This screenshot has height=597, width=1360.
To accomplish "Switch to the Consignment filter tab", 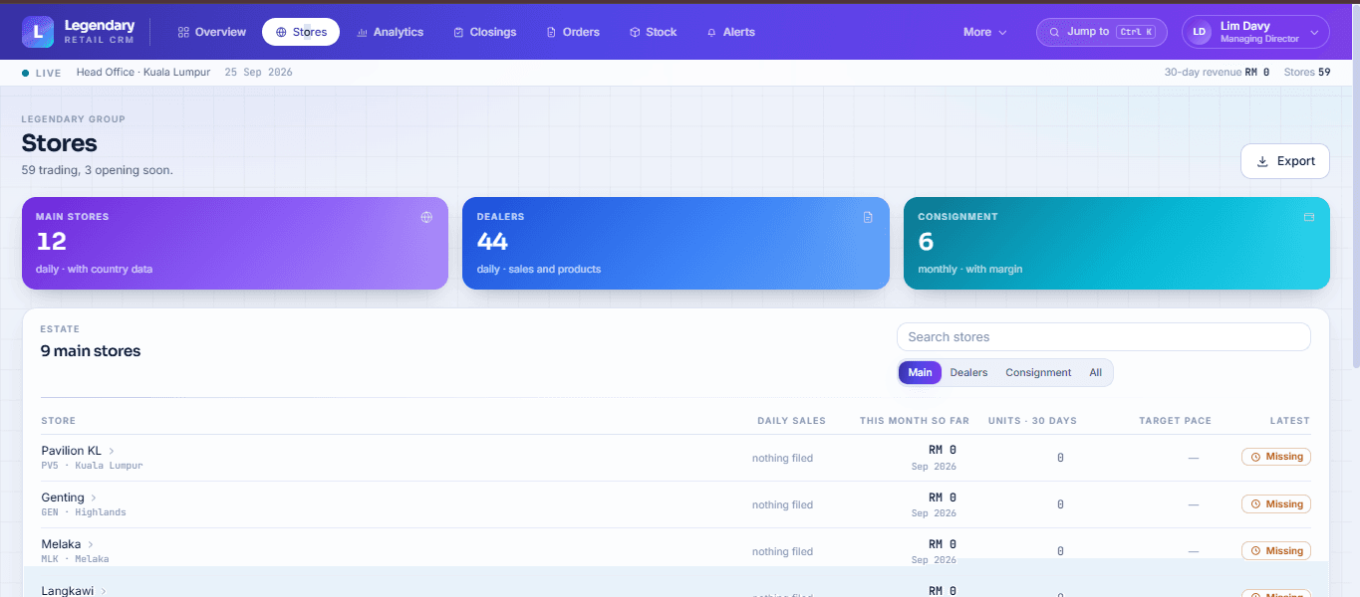I will point(1038,372).
